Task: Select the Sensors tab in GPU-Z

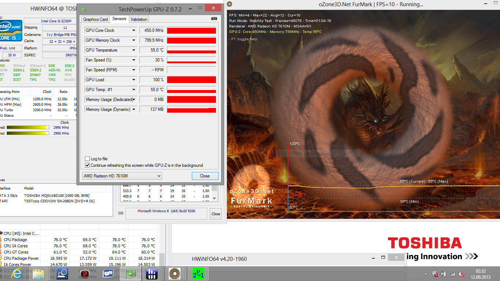Action: [119, 19]
